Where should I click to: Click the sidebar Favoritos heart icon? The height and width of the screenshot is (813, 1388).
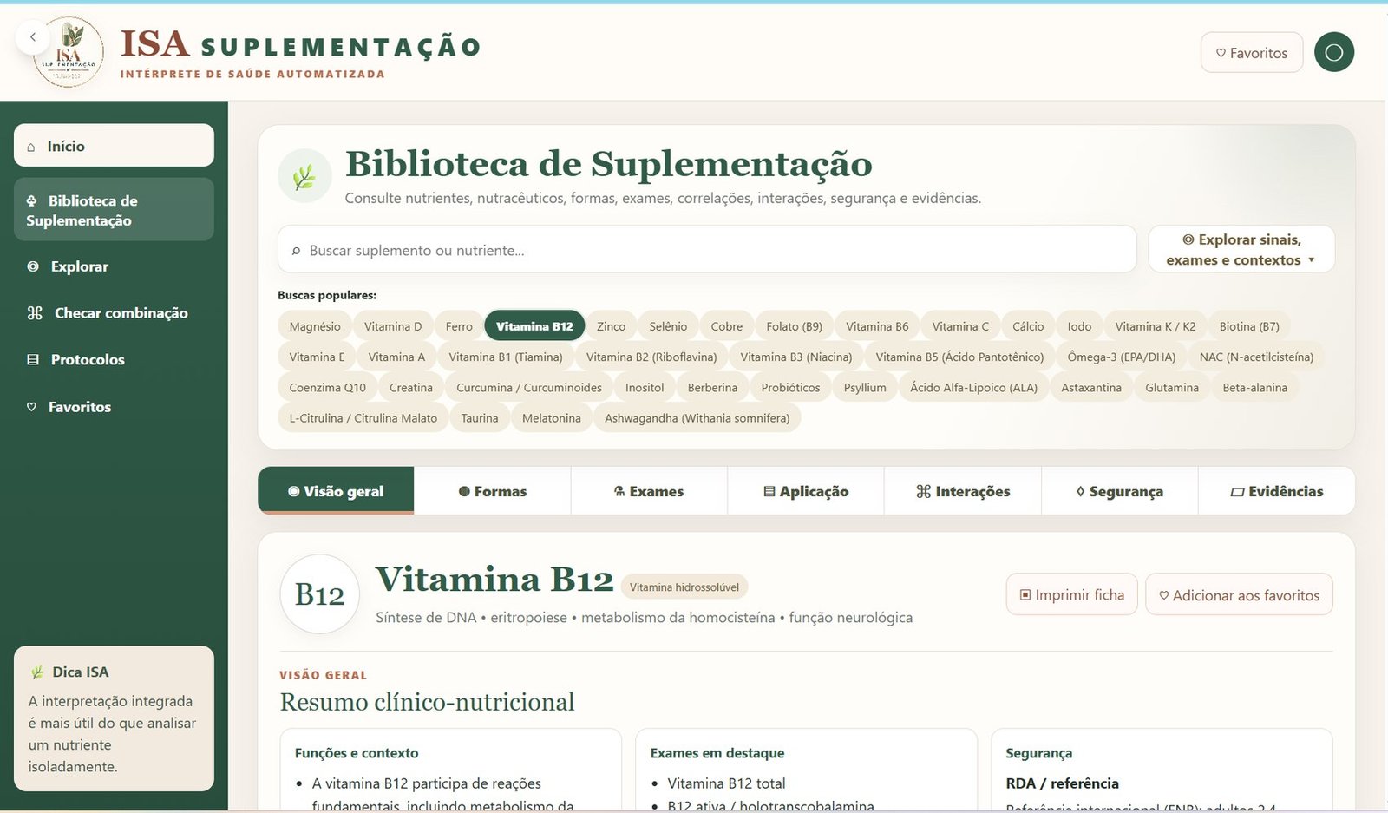coord(32,407)
